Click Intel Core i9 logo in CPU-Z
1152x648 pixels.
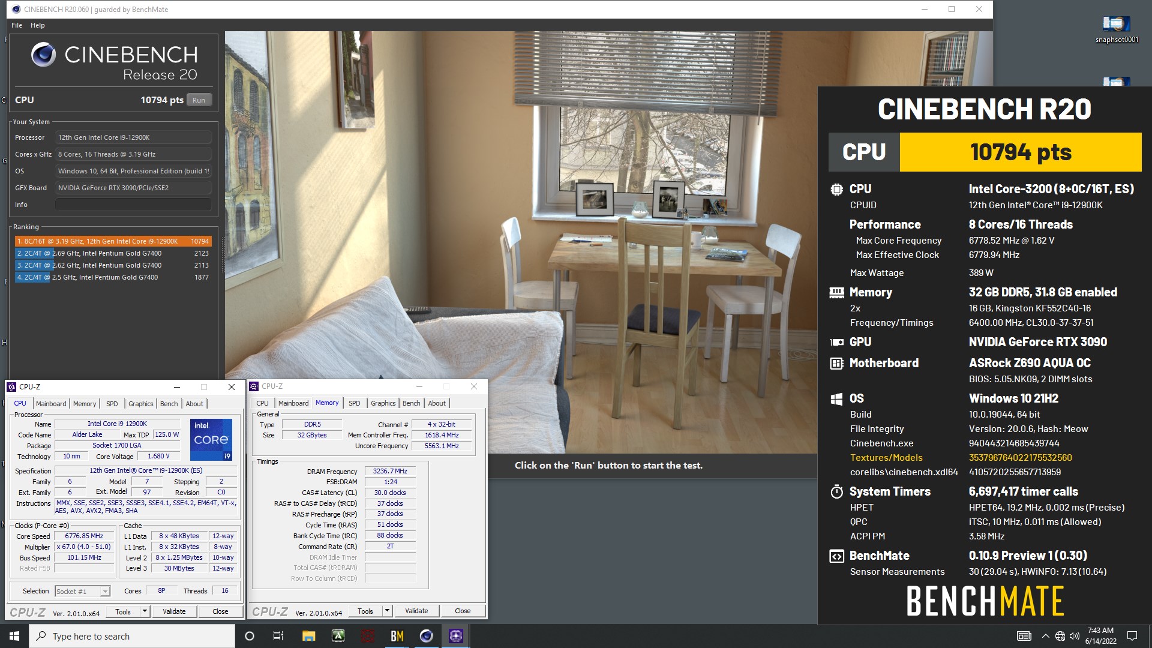[211, 440]
